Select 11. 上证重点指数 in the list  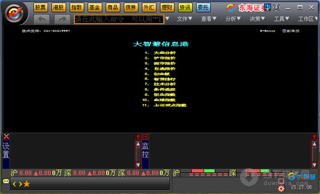tap(164, 106)
